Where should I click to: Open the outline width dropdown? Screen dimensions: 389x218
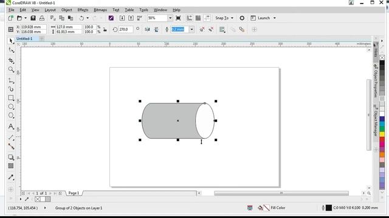192,30
